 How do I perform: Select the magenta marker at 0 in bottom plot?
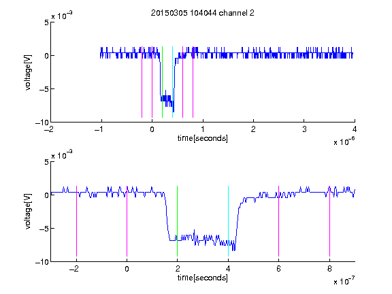[x=127, y=221]
